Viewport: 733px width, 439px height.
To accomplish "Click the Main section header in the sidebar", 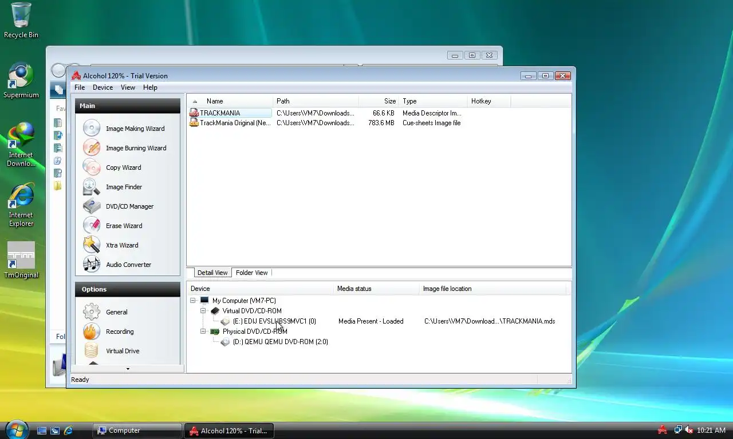I will pos(128,106).
